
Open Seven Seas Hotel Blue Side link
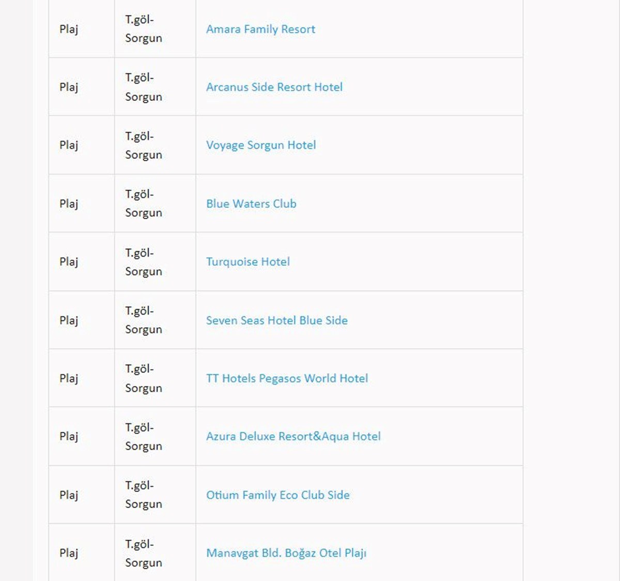point(277,320)
